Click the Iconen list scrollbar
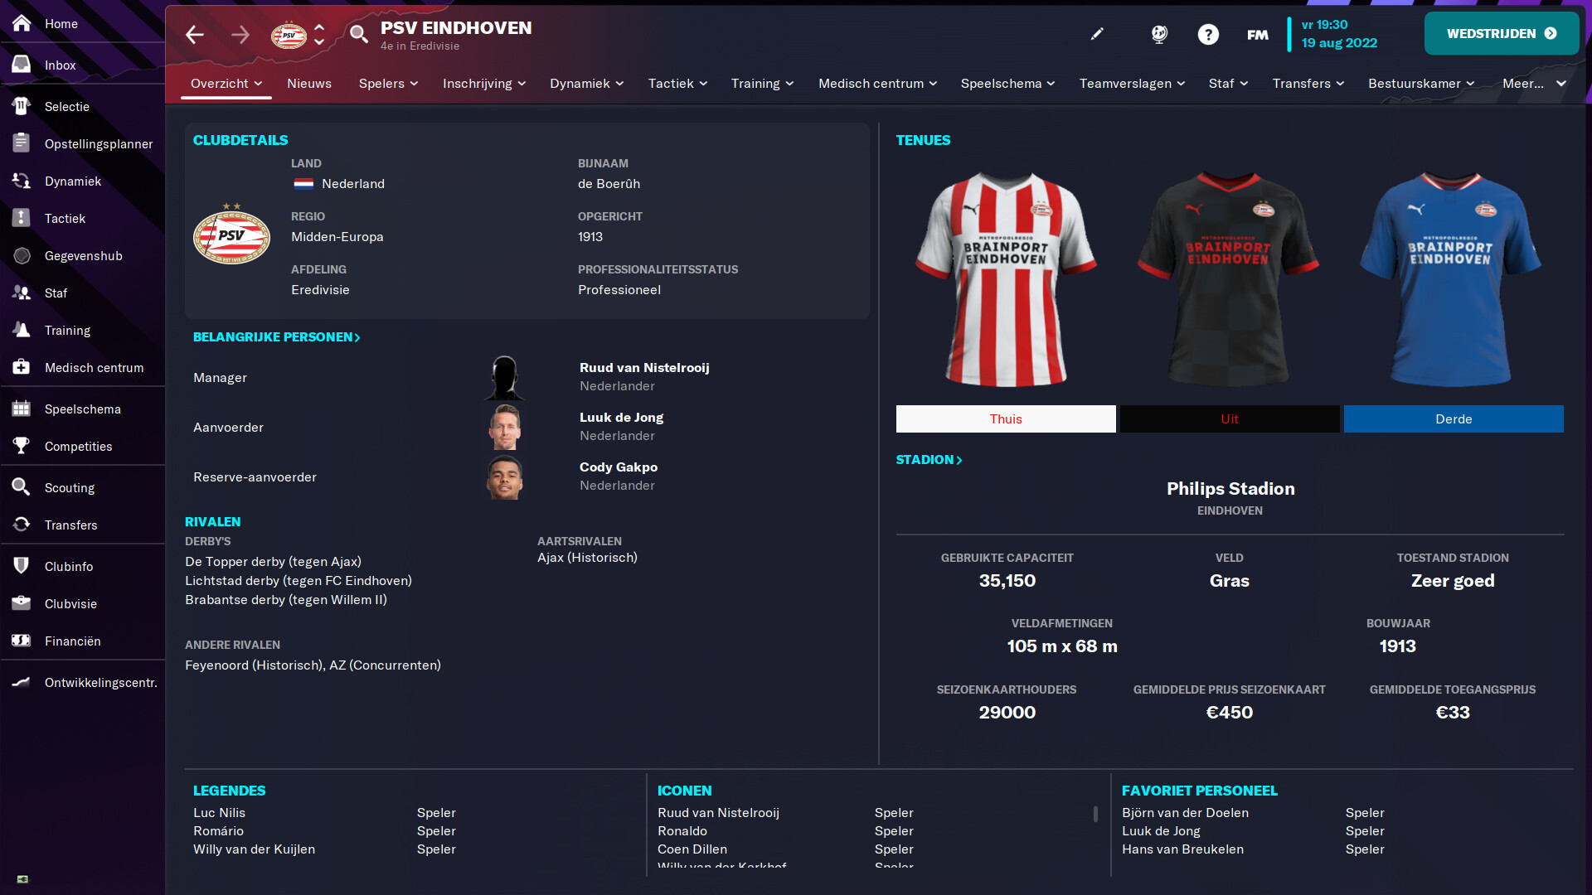The width and height of the screenshot is (1592, 895). pos(1095,814)
